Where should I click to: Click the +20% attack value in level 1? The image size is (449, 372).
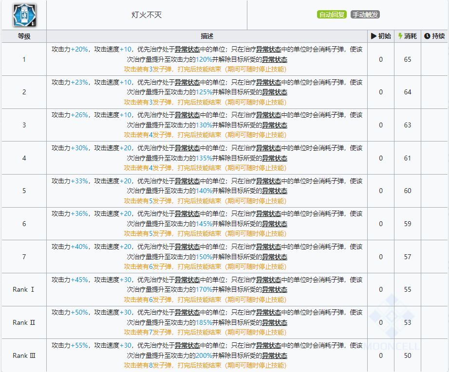(x=79, y=49)
